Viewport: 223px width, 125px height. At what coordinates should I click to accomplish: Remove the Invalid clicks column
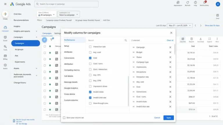[x=170, y=102]
